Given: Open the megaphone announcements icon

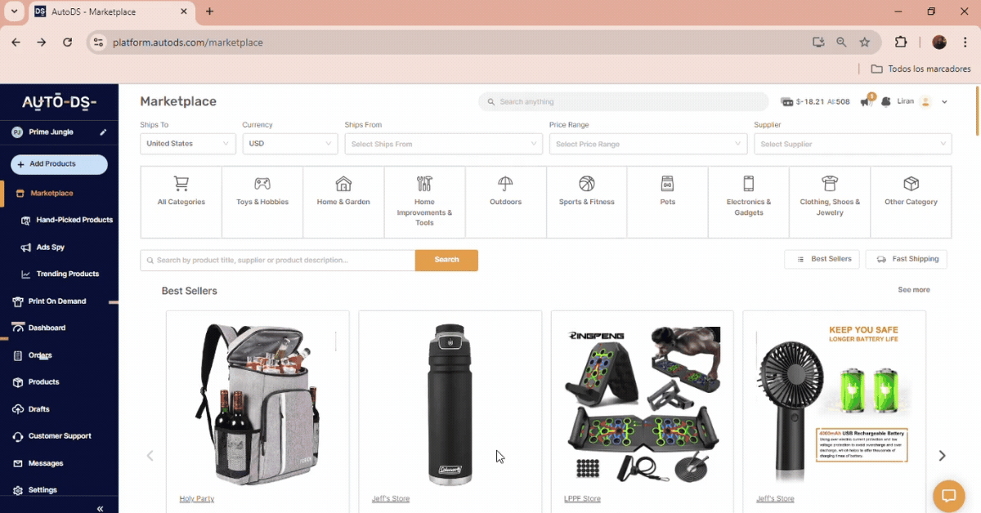Looking at the screenshot, I should point(867,102).
